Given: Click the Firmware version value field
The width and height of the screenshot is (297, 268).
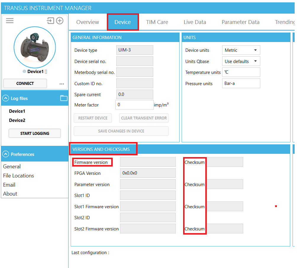Looking at the screenshot, I should [148, 162].
